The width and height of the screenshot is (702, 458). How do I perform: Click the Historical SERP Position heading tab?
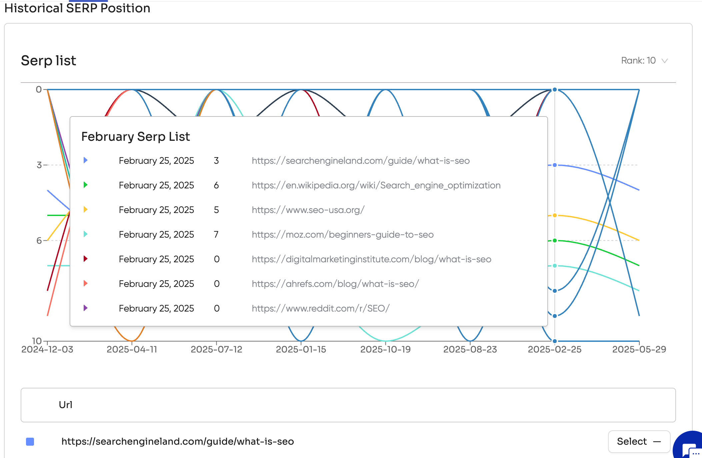(77, 8)
